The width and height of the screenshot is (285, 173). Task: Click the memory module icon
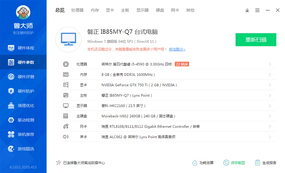pyautogui.click(x=66, y=74)
